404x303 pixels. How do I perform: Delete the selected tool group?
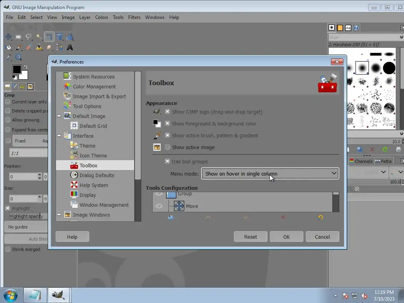(x=283, y=217)
